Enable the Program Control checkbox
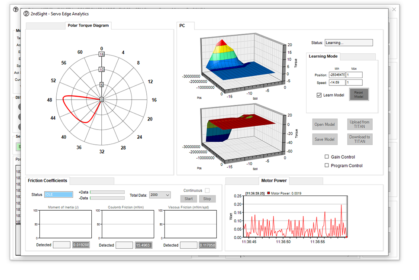419x280 pixels. 327,166
